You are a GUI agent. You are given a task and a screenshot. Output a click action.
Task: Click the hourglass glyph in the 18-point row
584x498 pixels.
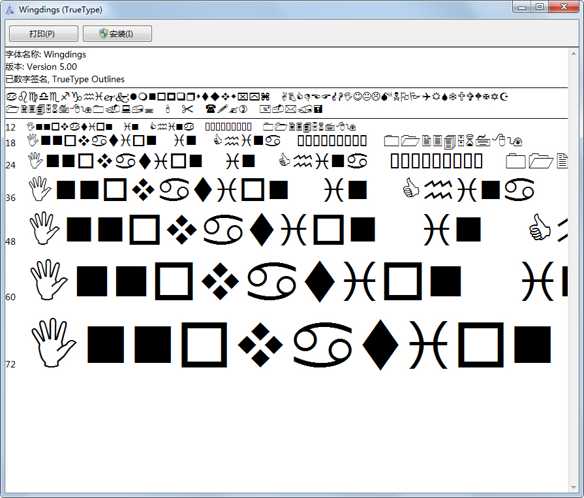pos(470,140)
